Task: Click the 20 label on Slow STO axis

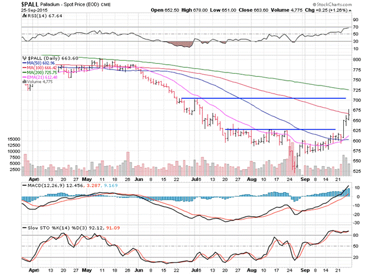Action: [356, 258]
